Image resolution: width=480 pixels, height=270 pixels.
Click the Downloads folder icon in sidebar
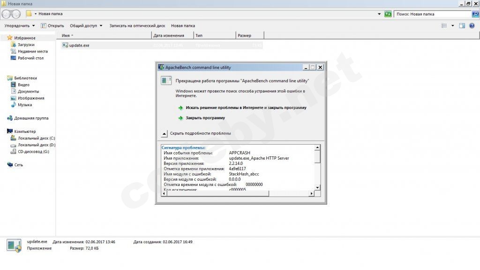click(13, 45)
